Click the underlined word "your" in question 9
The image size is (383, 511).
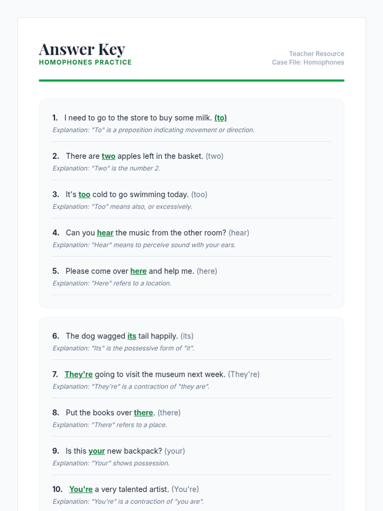coord(97,451)
